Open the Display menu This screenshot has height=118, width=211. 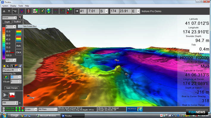[x=13, y=6]
